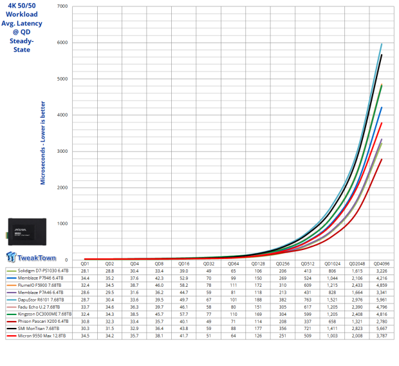Click the 6000 y-axis tick label

63,43
